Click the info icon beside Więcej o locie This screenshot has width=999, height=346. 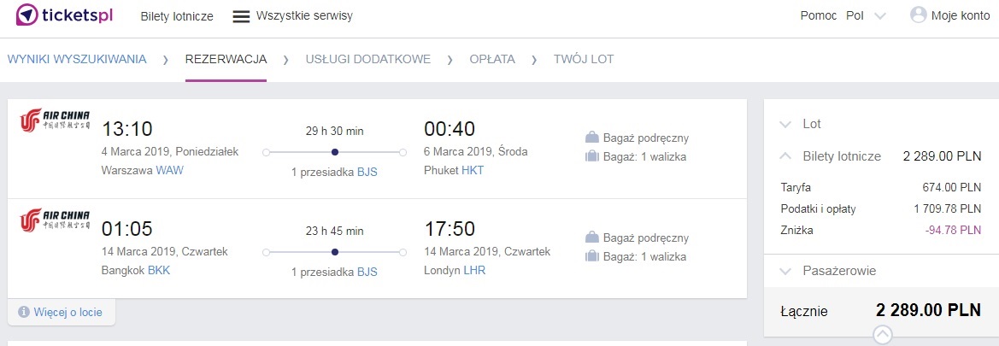point(24,312)
